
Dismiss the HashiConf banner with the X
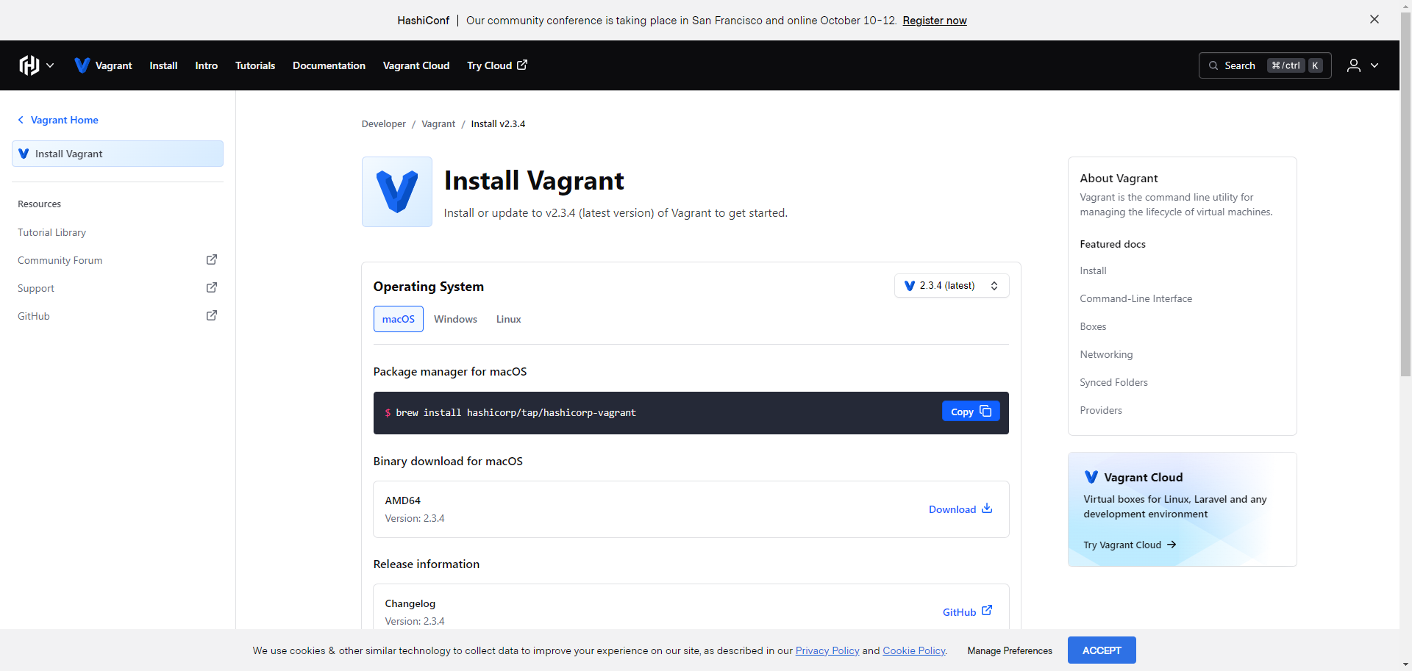(x=1374, y=20)
